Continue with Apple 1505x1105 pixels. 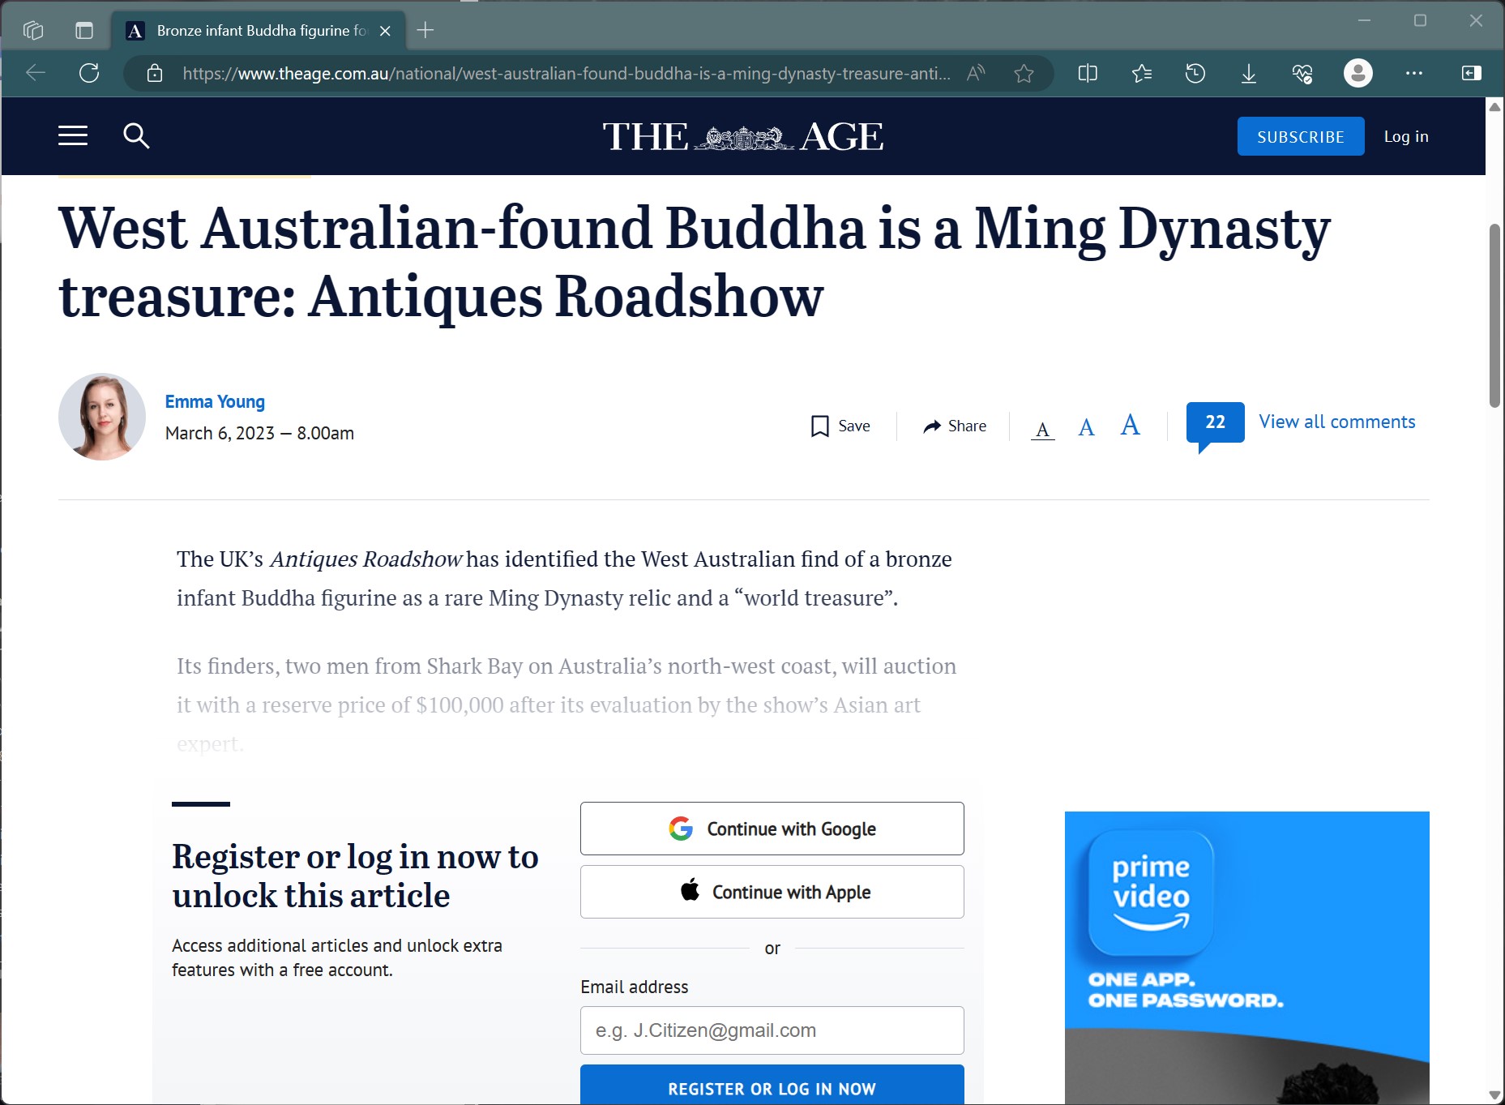point(772,892)
